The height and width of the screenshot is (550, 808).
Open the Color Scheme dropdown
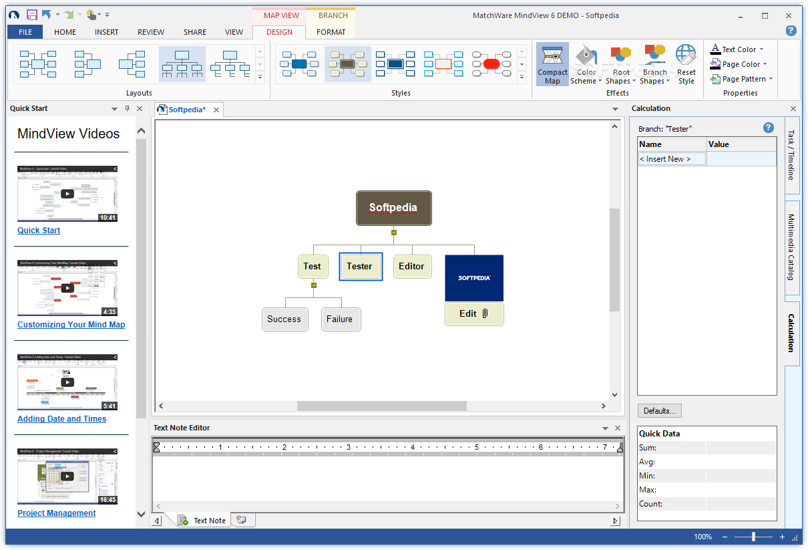coord(586,65)
